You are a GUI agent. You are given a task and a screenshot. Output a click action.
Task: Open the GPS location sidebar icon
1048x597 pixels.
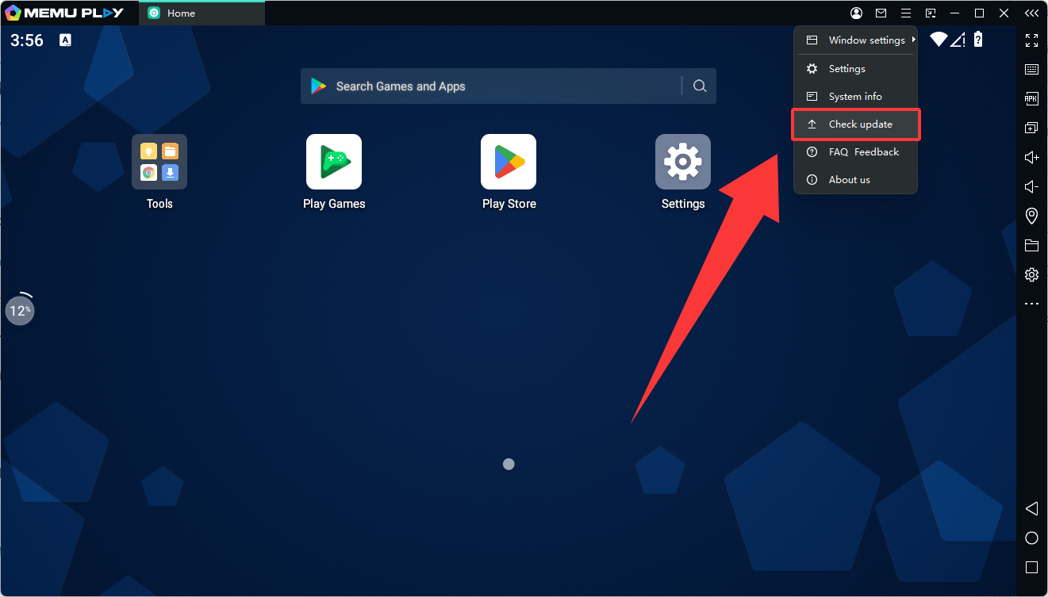tap(1031, 216)
